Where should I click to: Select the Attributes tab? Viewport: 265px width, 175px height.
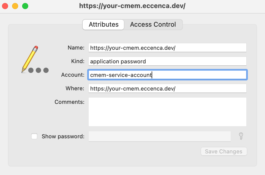103,24
